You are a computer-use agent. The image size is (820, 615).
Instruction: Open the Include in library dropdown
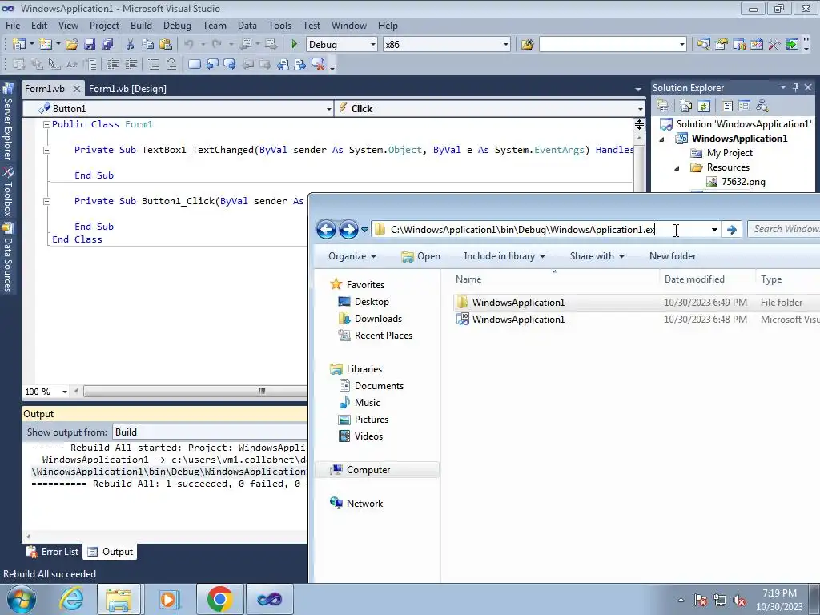504,256
